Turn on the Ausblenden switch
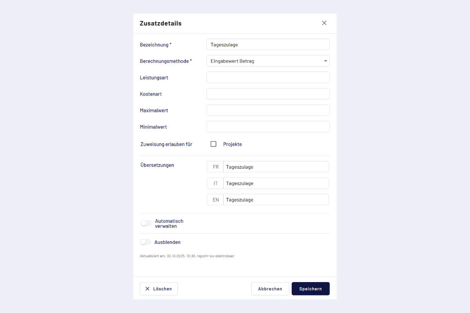 [146, 242]
